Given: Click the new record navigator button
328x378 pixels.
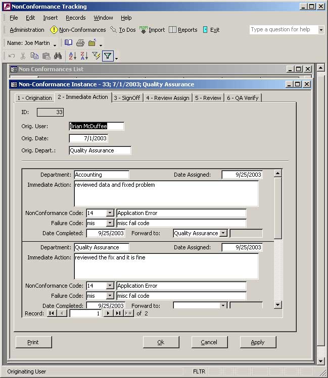Looking at the screenshot, I should click(x=129, y=313).
